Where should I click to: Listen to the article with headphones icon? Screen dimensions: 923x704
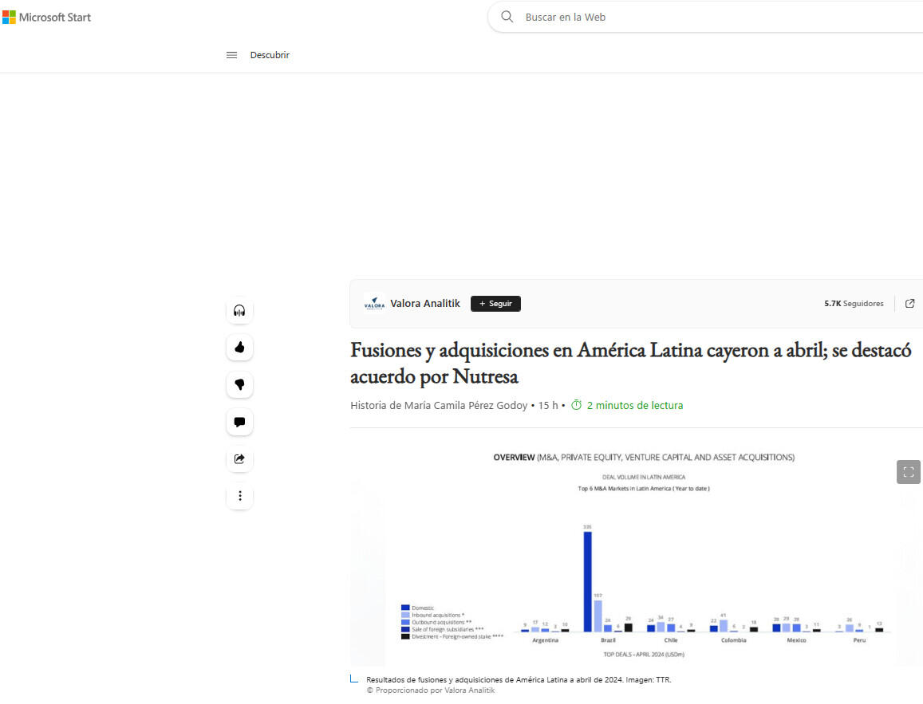coord(239,310)
